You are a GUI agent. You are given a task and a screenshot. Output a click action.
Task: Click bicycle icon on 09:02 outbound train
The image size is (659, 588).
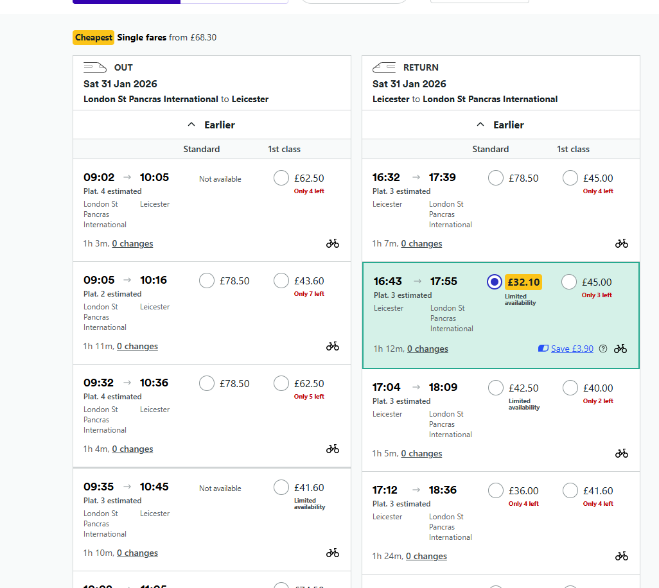point(332,243)
